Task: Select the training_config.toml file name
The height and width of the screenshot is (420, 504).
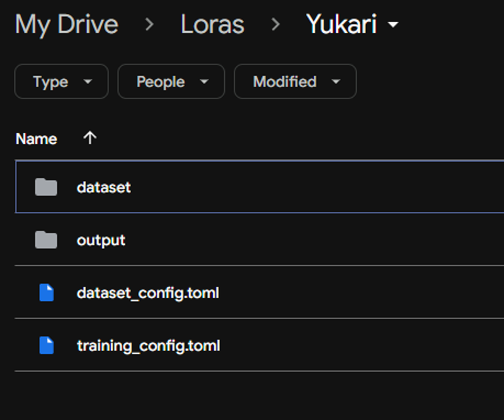Action: pyautogui.click(x=149, y=346)
